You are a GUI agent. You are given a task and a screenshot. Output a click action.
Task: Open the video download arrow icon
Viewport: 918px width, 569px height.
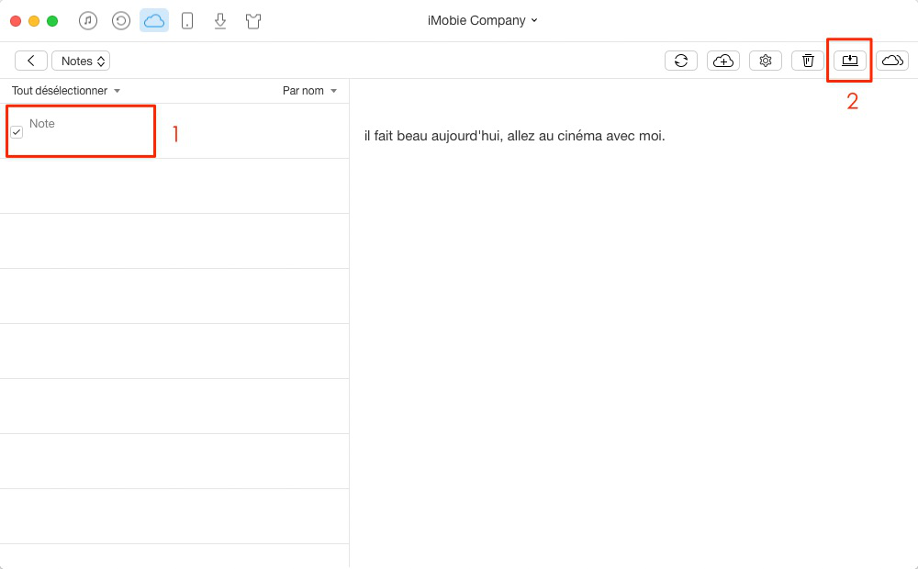[220, 21]
